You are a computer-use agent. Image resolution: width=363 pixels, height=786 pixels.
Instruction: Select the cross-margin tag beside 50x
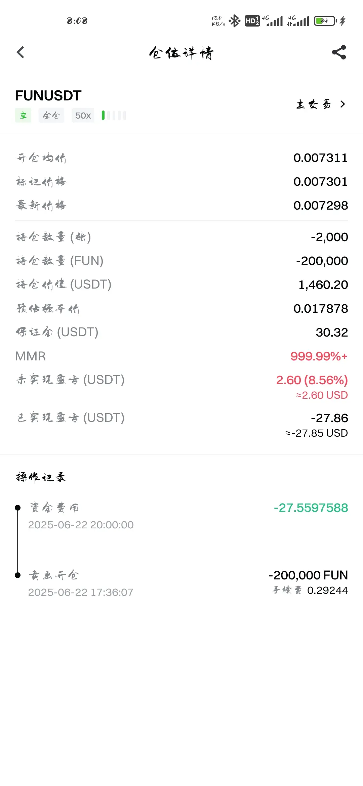pyautogui.click(x=51, y=115)
